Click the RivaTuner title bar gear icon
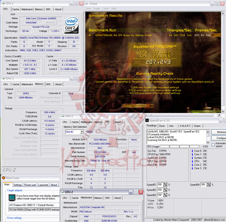Viewport: 226px width, 222px height. [4, 178]
